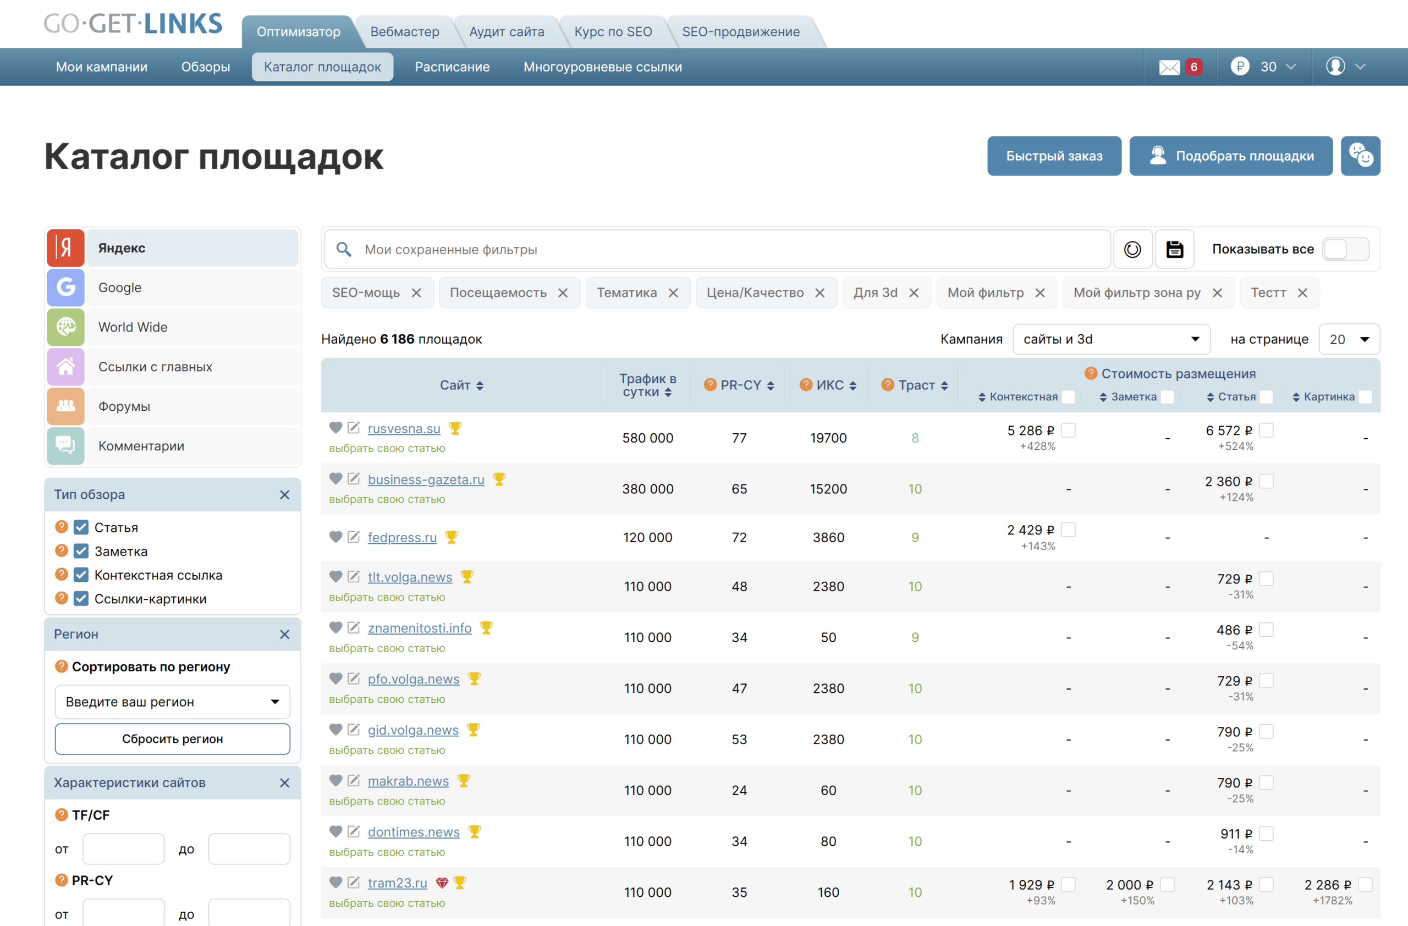Uncheck the Ссылки-картинки checkbox

[x=81, y=599]
